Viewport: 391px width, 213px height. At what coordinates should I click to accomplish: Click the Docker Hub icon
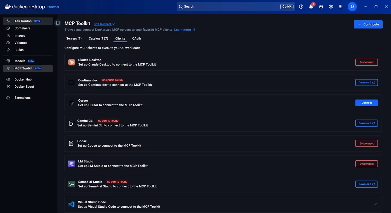(8, 79)
